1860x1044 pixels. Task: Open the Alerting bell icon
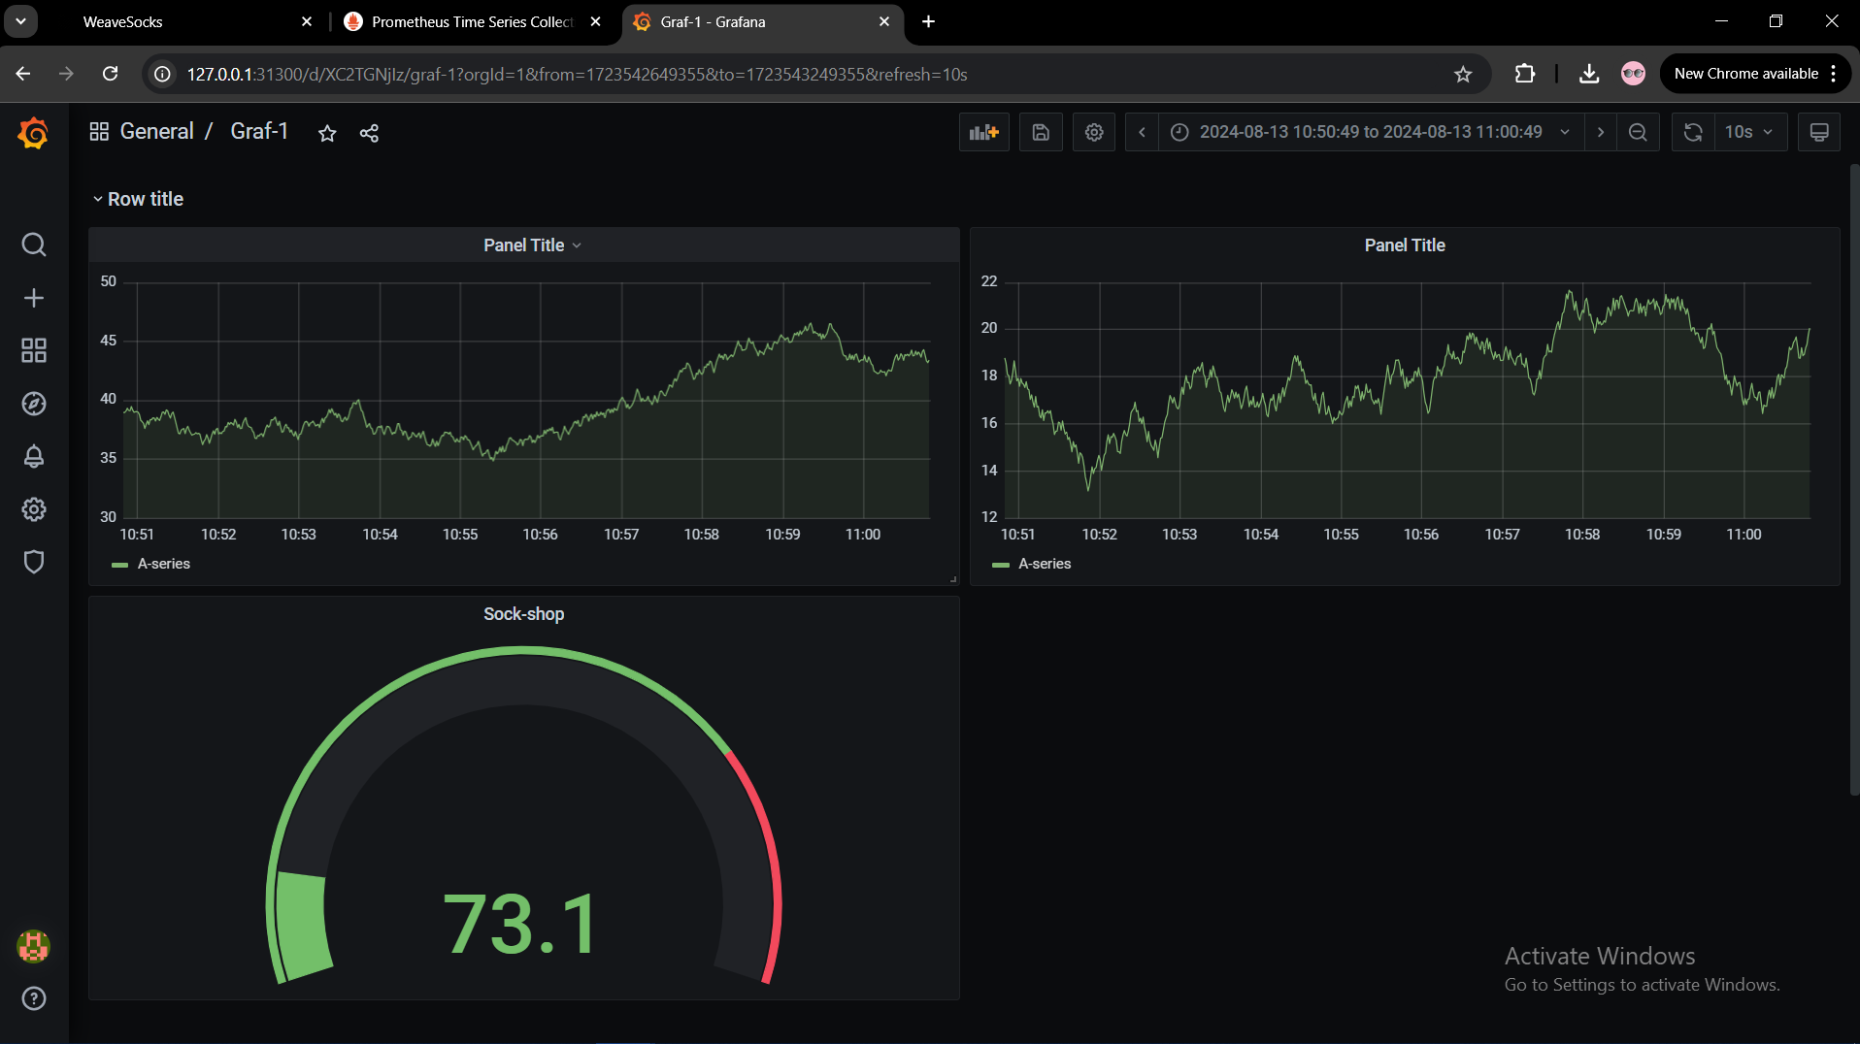[x=34, y=456]
